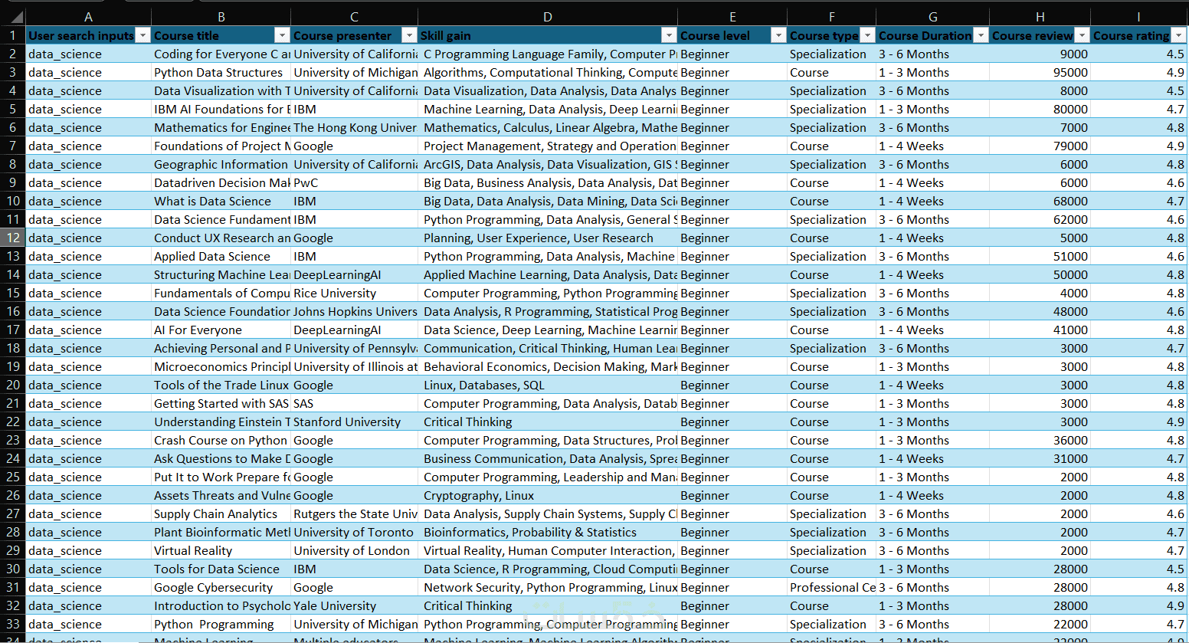This screenshot has width=1189, height=643.
Task: Click review count cell '79000'
Action: click(1040, 146)
